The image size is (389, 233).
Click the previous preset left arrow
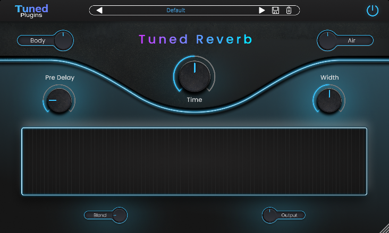coord(99,10)
